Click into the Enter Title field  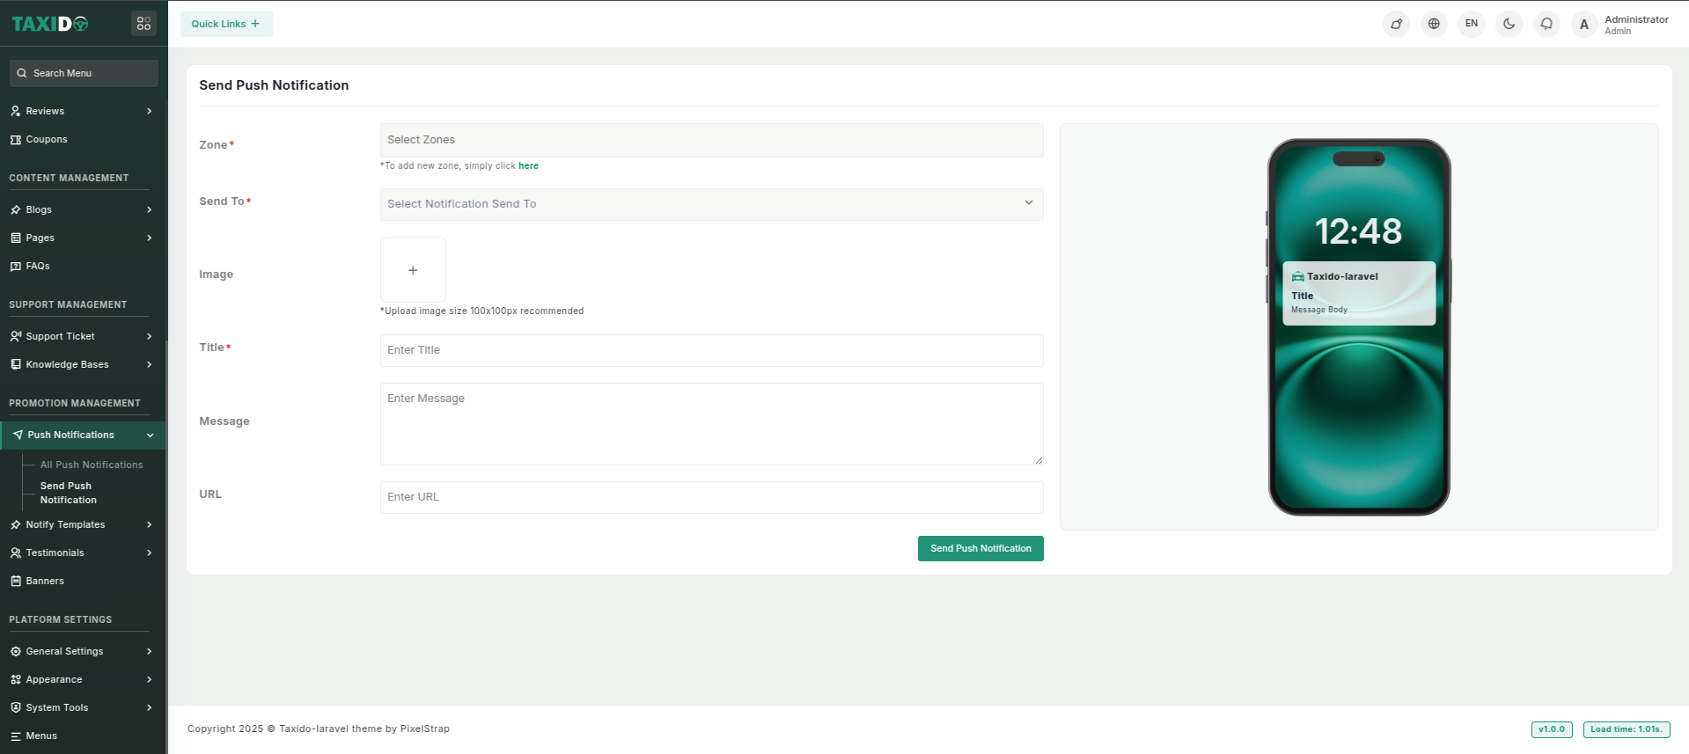click(711, 350)
